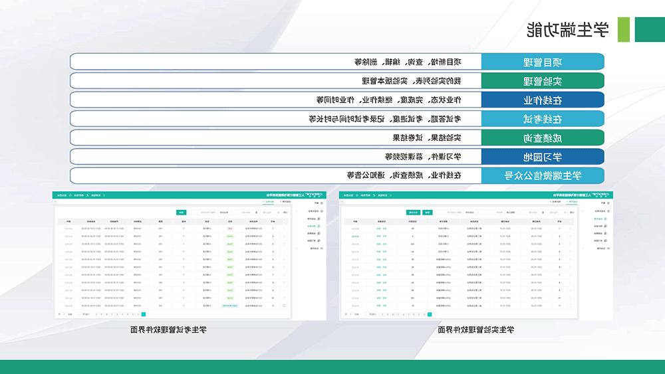This screenshot has width=665, height=374.
Task: Click the text 我的实验列表、实验版本管理
Action: pyautogui.click(x=412, y=81)
